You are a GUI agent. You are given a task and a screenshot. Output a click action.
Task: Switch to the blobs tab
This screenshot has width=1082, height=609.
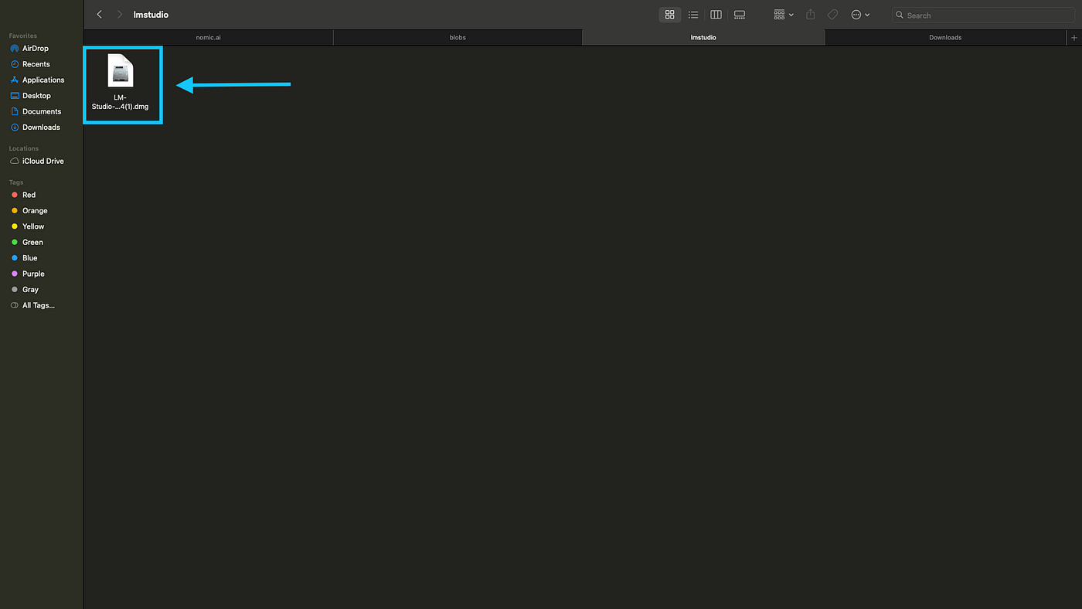[458, 37]
